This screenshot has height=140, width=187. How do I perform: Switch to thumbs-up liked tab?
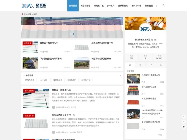click(x=130, y=65)
